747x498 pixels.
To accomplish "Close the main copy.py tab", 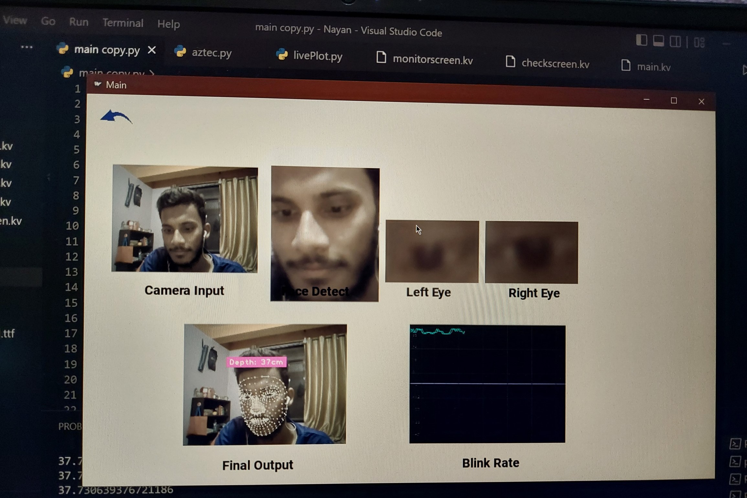I will coord(152,50).
